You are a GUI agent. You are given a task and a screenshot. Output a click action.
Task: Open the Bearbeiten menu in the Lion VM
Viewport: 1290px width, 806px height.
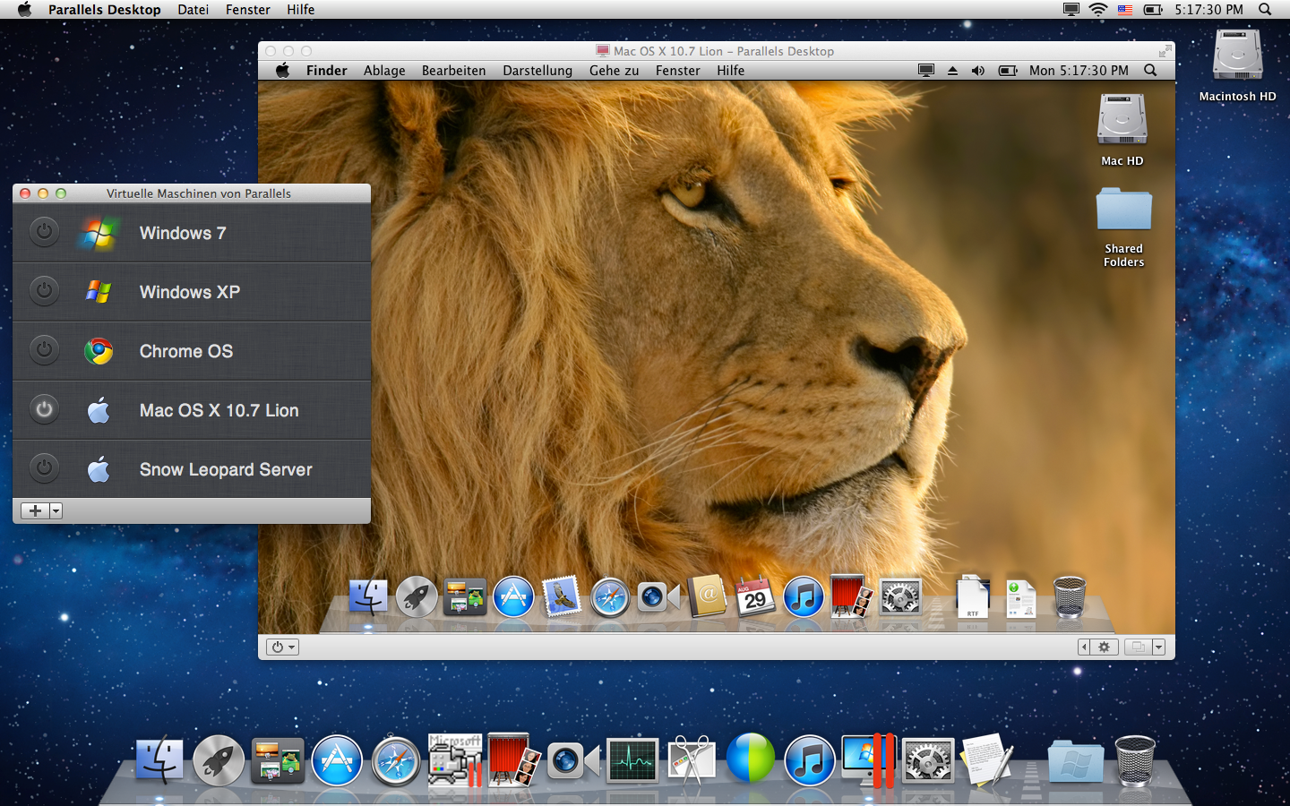click(454, 71)
